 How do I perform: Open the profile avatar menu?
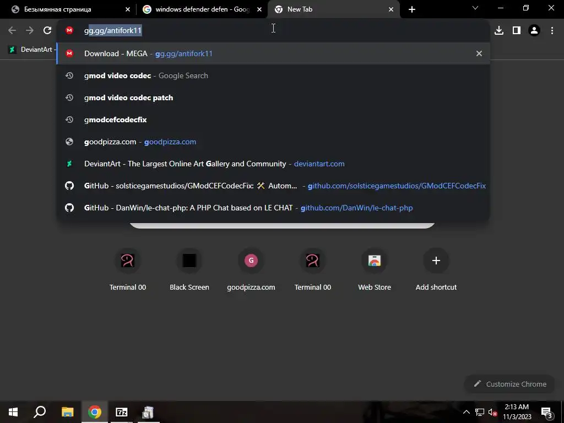[534, 31]
